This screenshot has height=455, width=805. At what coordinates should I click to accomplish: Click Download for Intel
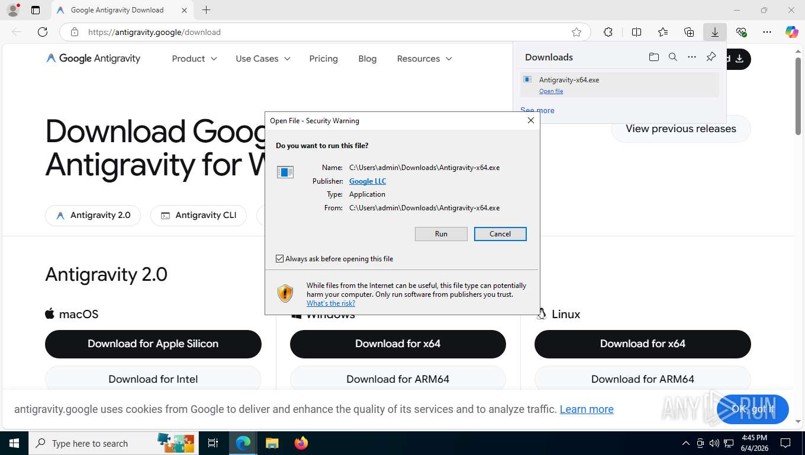pos(153,379)
